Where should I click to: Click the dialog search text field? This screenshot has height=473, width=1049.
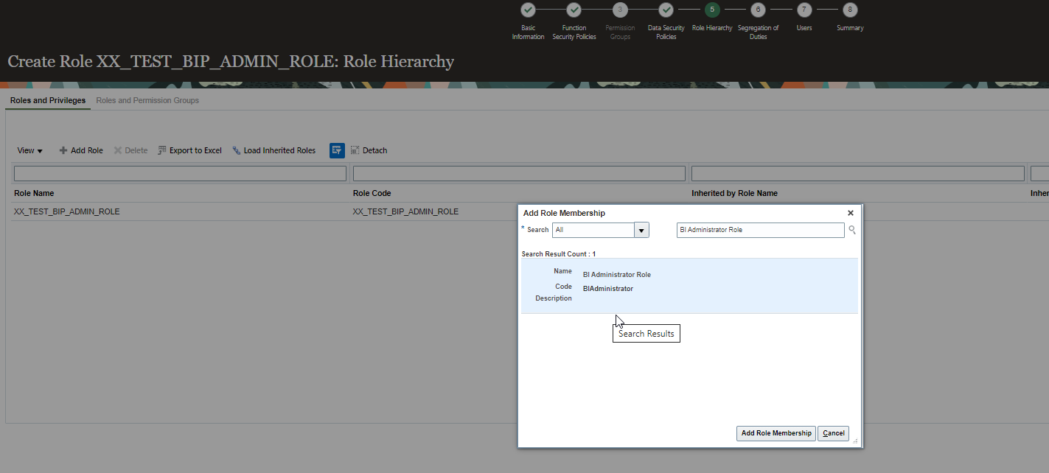(761, 230)
